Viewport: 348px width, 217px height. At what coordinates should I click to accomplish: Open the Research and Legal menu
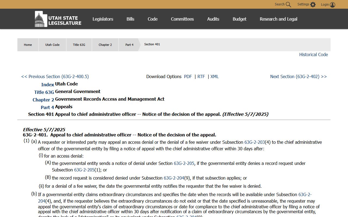point(278,19)
